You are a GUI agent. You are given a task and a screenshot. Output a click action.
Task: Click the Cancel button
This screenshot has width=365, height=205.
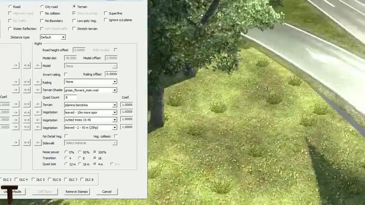pos(107,192)
